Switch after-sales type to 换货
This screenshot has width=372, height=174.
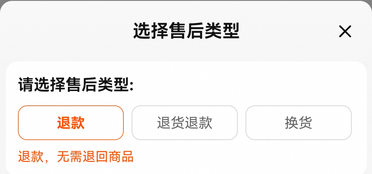click(298, 123)
